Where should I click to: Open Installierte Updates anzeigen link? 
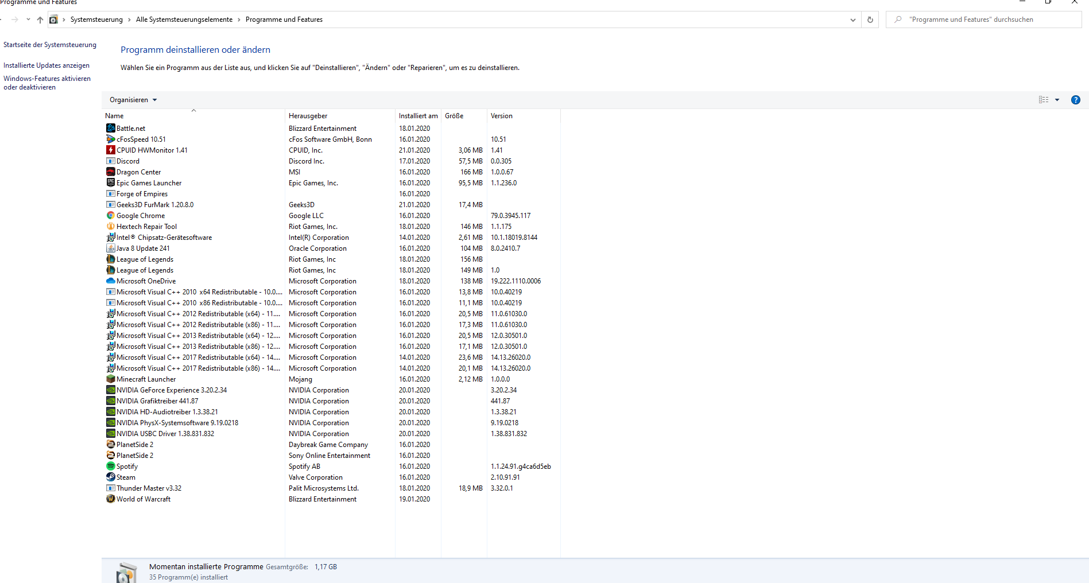pyautogui.click(x=46, y=65)
